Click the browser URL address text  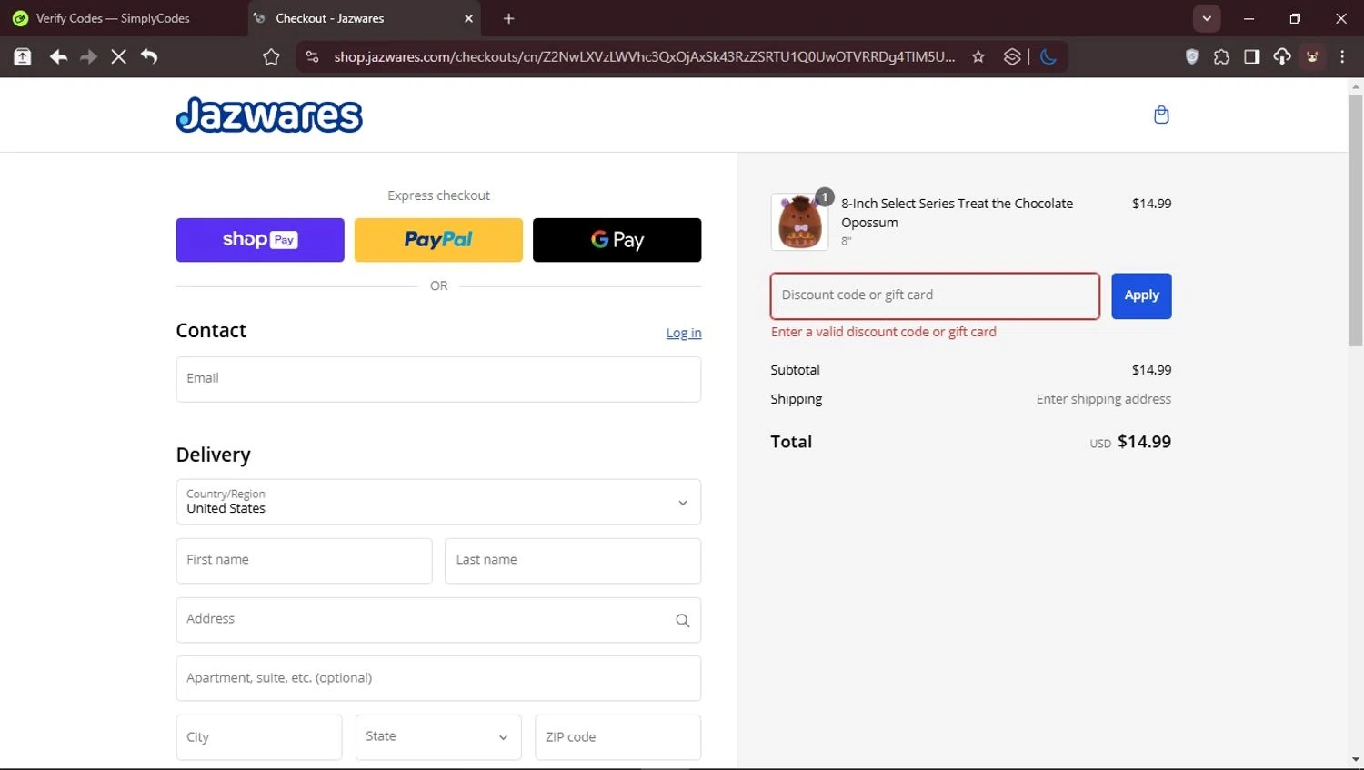click(644, 56)
